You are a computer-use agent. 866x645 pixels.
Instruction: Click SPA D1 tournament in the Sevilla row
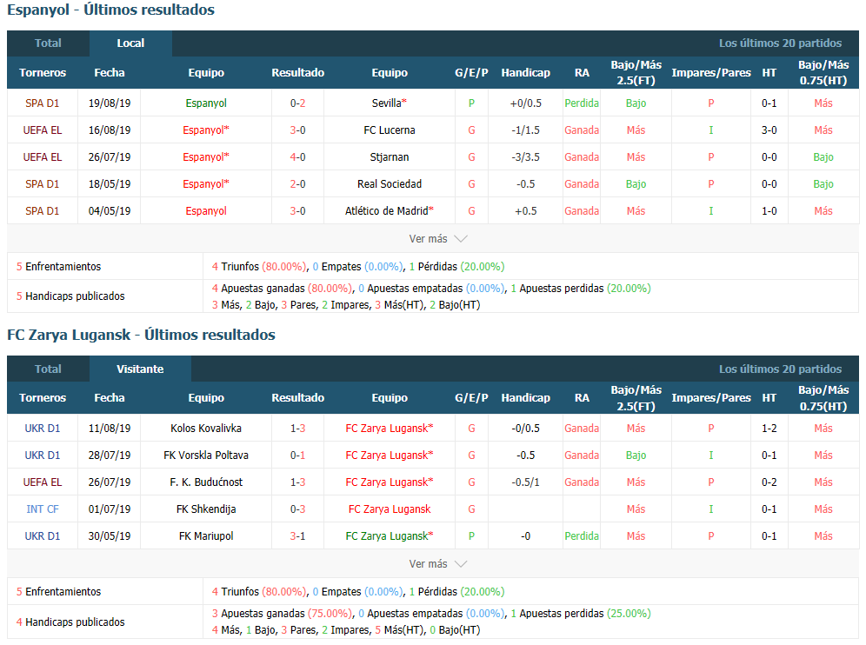(x=42, y=103)
